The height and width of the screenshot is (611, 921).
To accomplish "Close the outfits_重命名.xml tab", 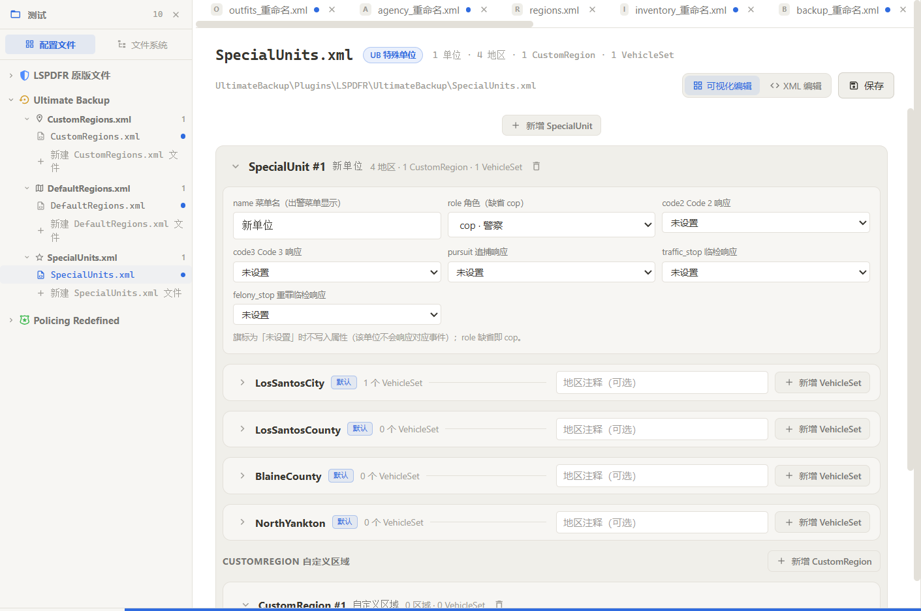I will pos(332,10).
